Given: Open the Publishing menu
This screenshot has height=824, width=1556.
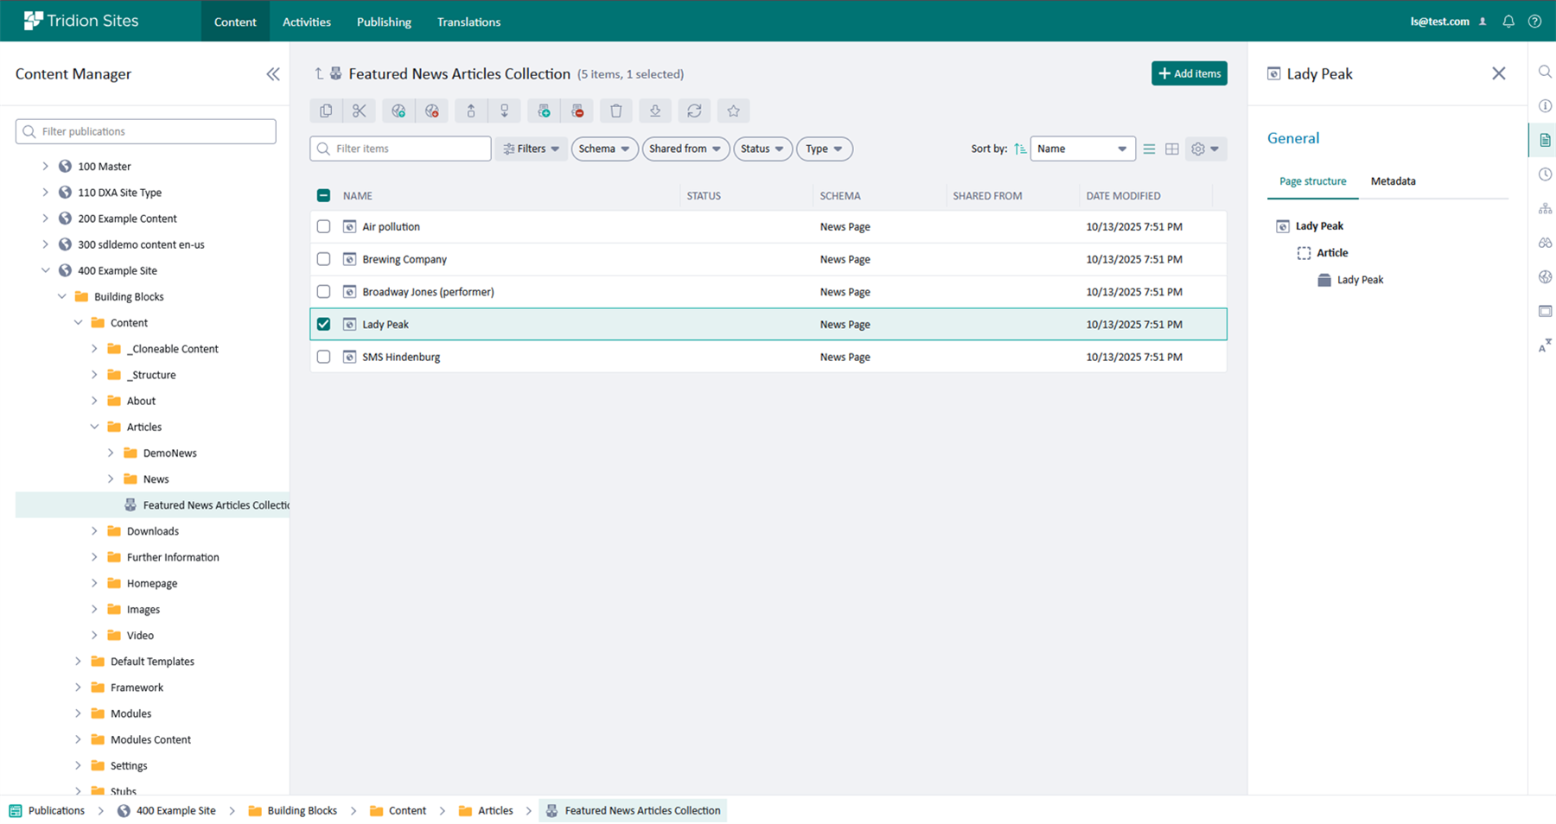Looking at the screenshot, I should point(384,22).
